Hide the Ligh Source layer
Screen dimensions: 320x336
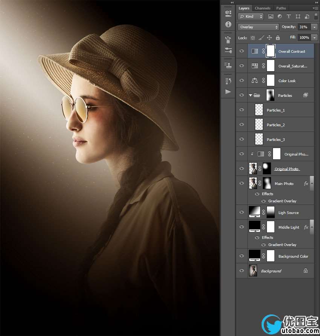(242, 212)
